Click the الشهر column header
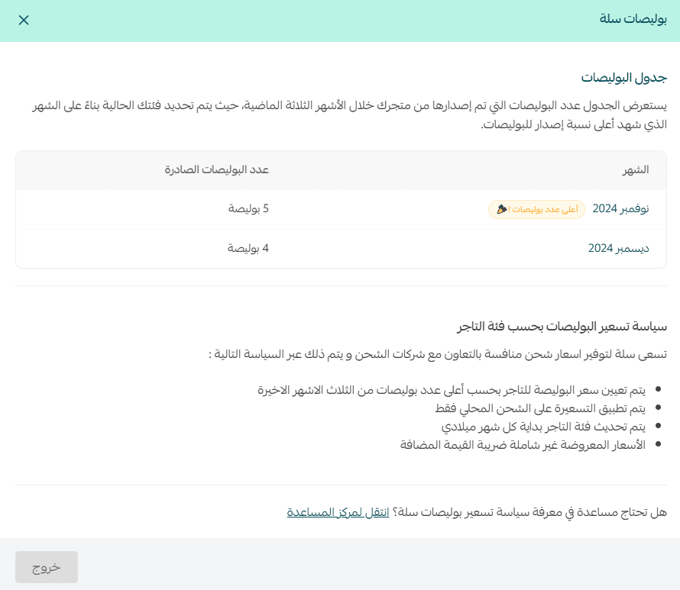 coord(636,169)
